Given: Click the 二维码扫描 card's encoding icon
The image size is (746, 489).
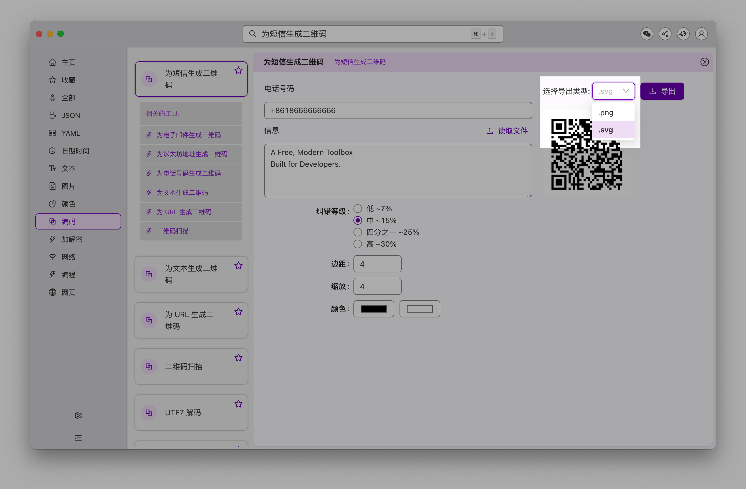Looking at the screenshot, I should 149,367.
